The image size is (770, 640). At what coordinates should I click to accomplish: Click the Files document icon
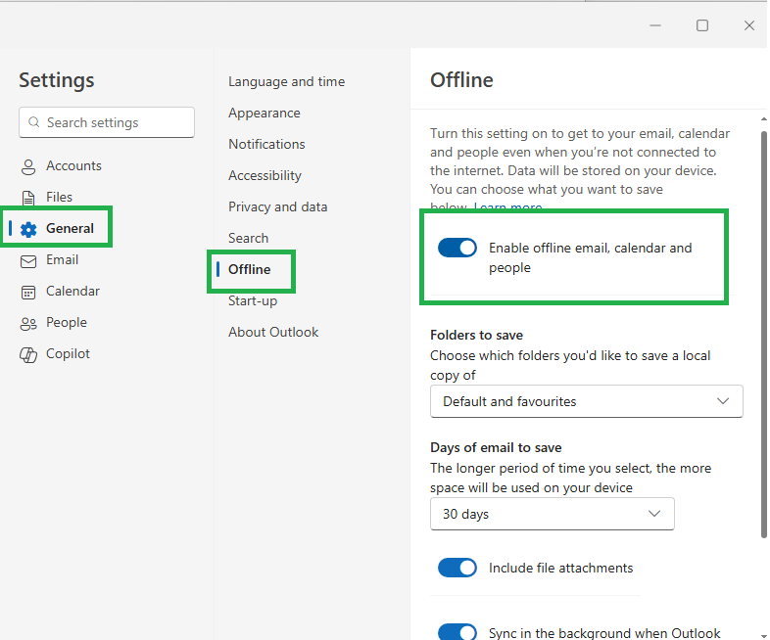tap(28, 198)
